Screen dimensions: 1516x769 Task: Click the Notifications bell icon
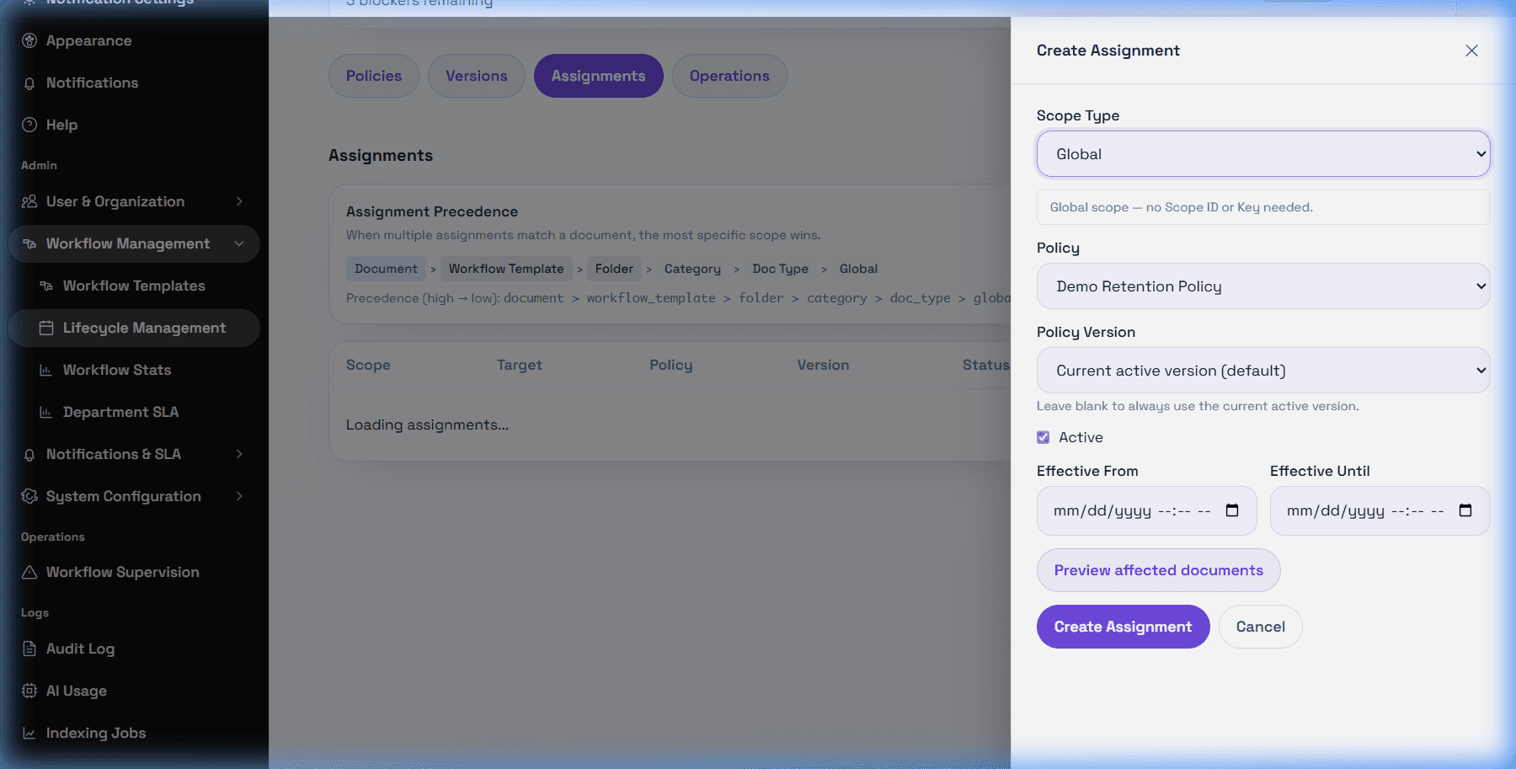coord(29,83)
